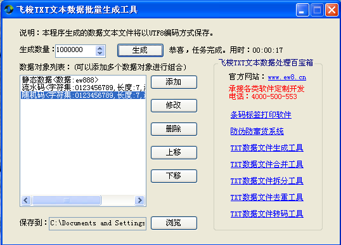Screen dimensions: 341x245
Task: Move item up with 上移 button
Action: tap(174, 153)
